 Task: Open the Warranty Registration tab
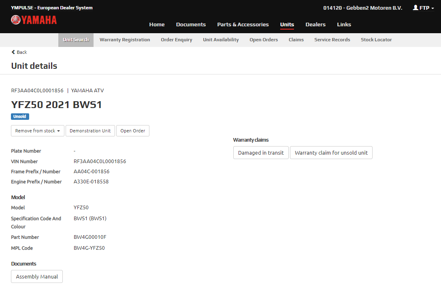tap(125, 40)
